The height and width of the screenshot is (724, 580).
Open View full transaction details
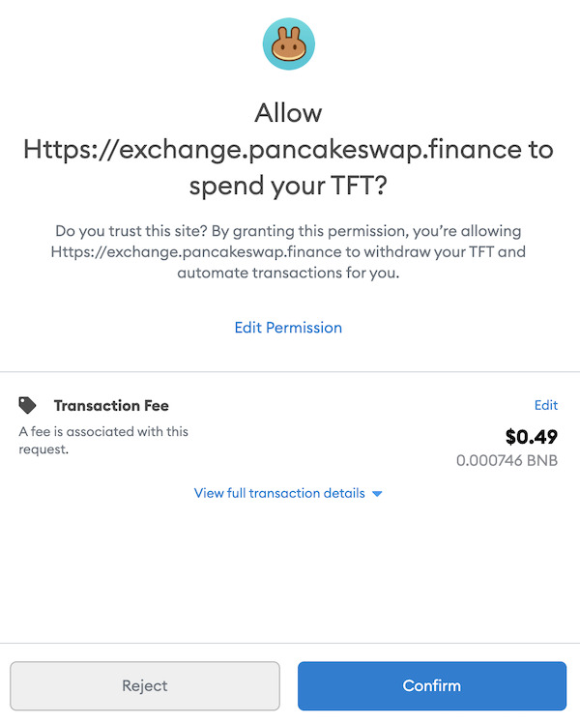point(279,493)
